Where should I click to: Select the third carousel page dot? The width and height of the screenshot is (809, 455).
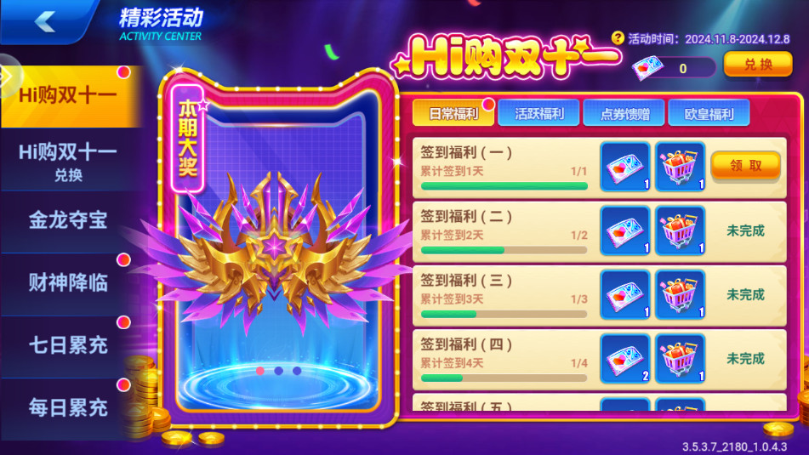coord(297,371)
